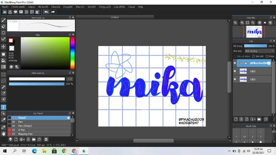
Task: Select the G Pen brush
Action: [x=39, y=130]
